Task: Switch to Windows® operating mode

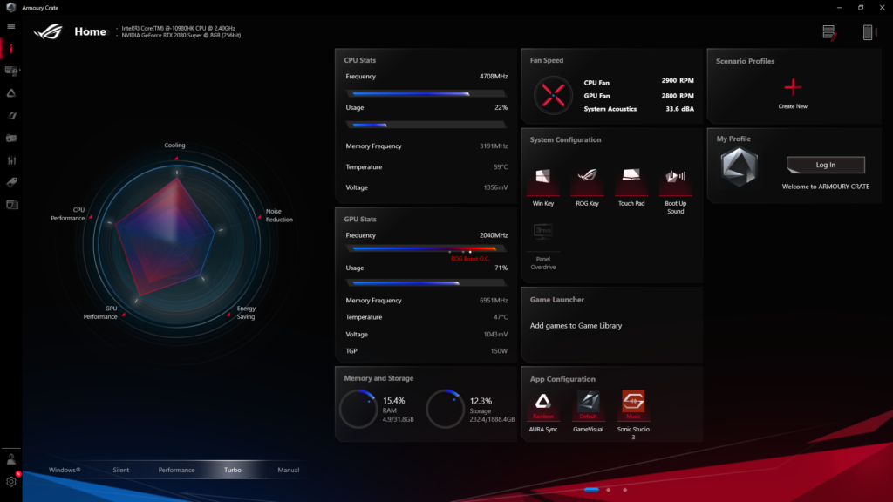Action: (x=65, y=470)
